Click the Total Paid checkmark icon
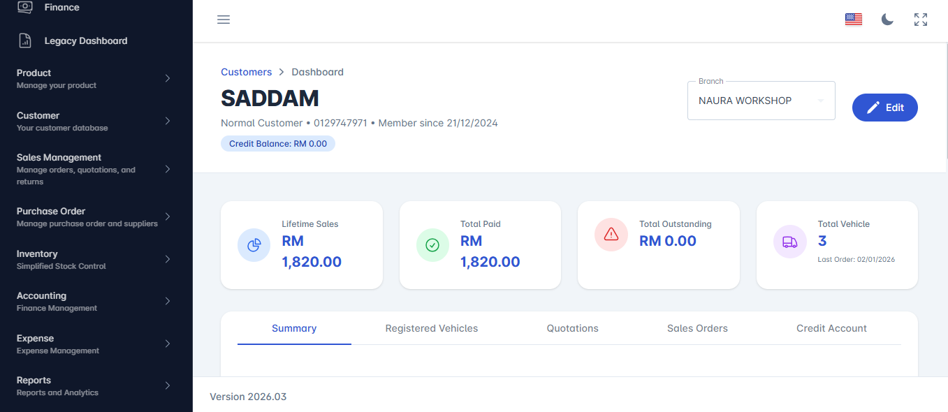Screen dimensions: 948x412 tap(432, 245)
